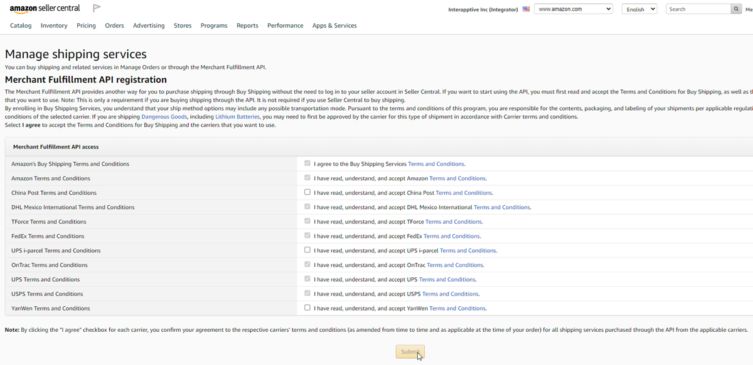Open the Orders menu
The width and height of the screenshot is (753, 365).
click(114, 26)
